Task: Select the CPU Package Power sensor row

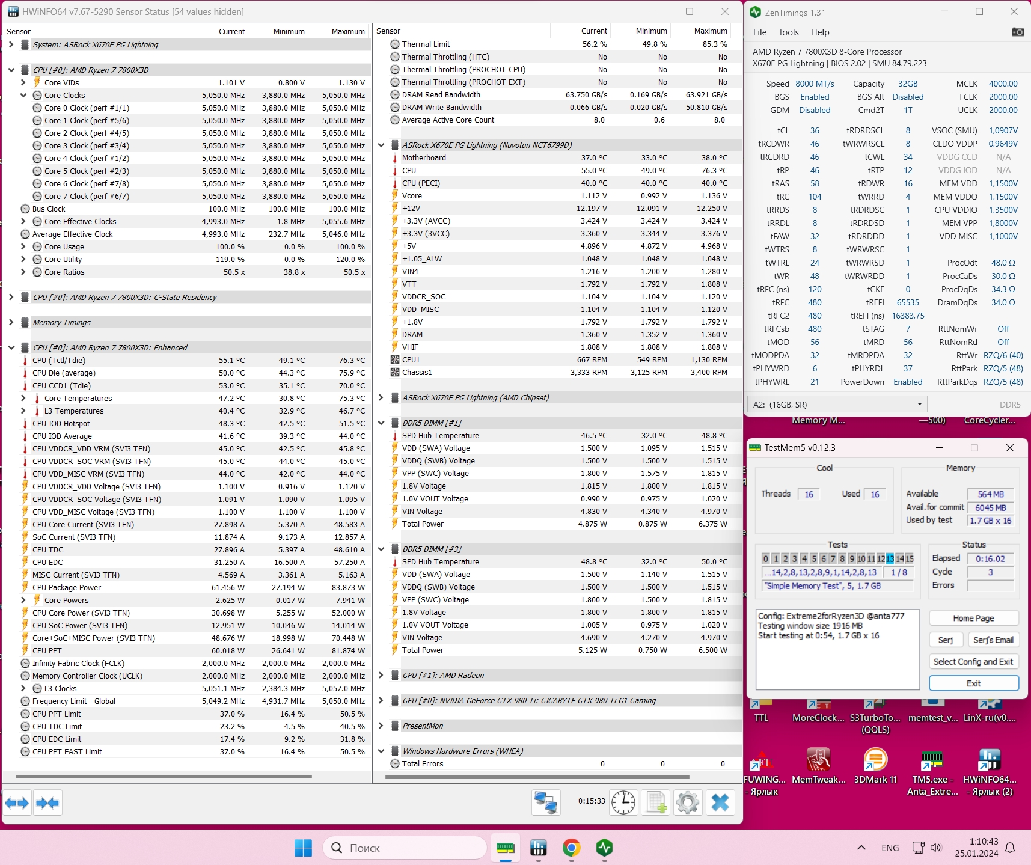Action: (186, 587)
